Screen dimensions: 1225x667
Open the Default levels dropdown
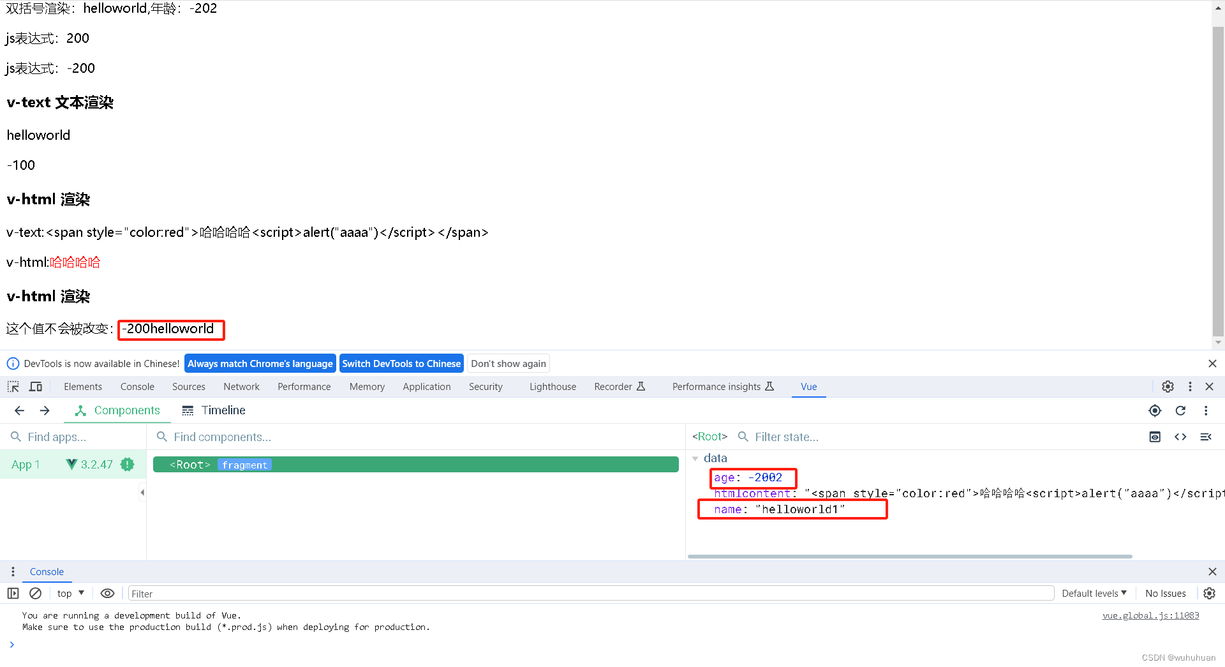tap(1094, 594)
